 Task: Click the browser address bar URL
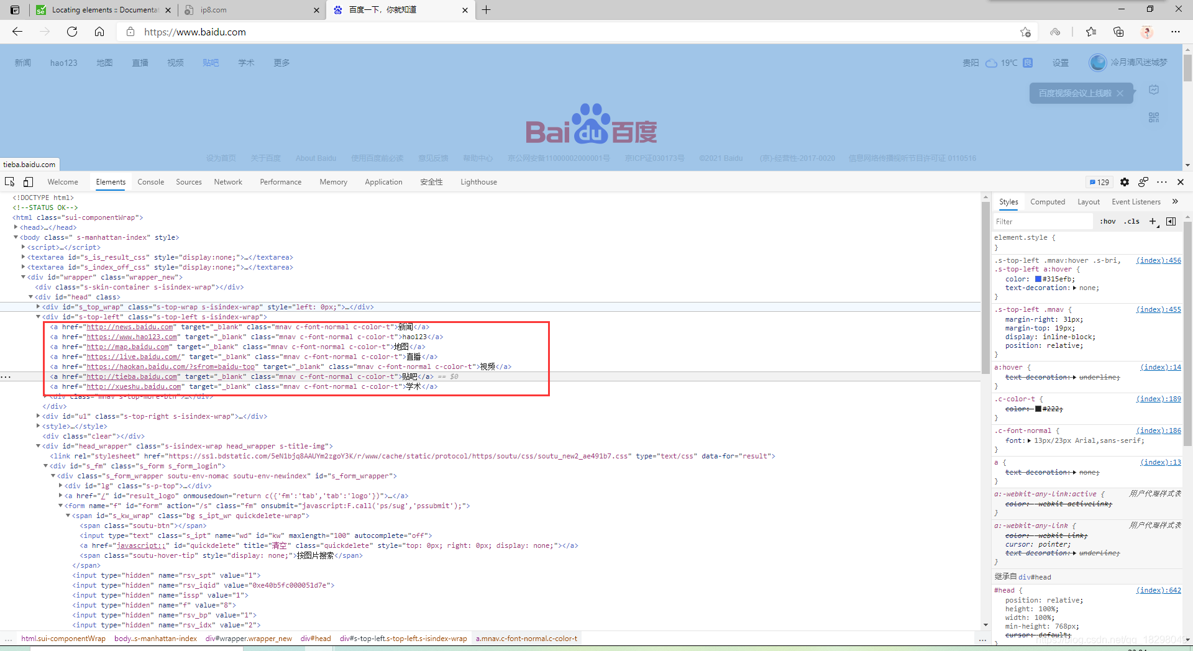(x=195, y=32)
